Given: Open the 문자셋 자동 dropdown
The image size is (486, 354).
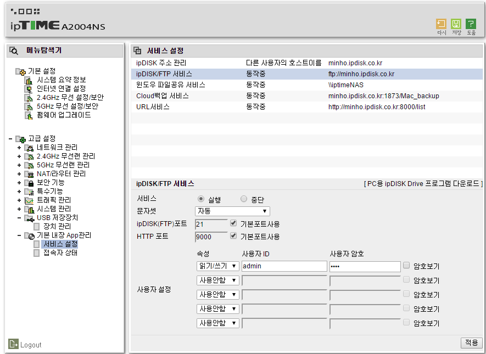Looking at the screenshot, I should [x=232, y=211].
